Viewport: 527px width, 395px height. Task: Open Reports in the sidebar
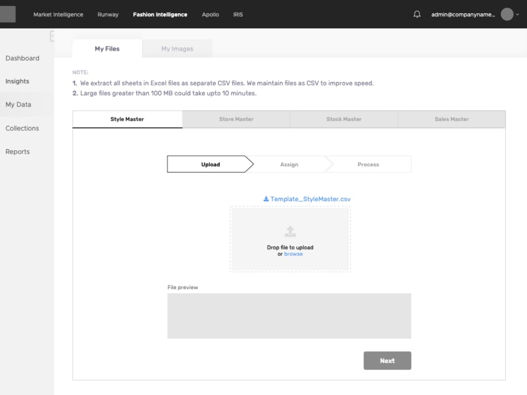[x=17, y=152]
